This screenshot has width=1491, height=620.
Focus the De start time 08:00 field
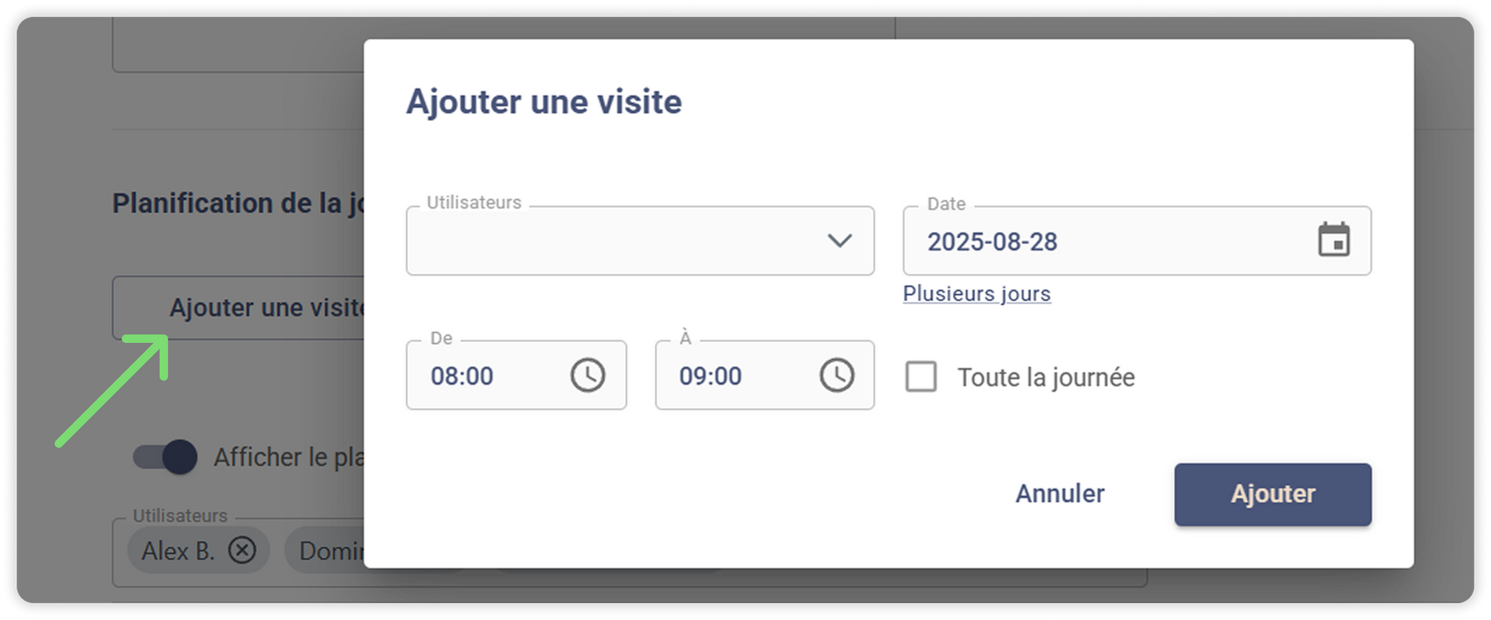tap(481, 376)
